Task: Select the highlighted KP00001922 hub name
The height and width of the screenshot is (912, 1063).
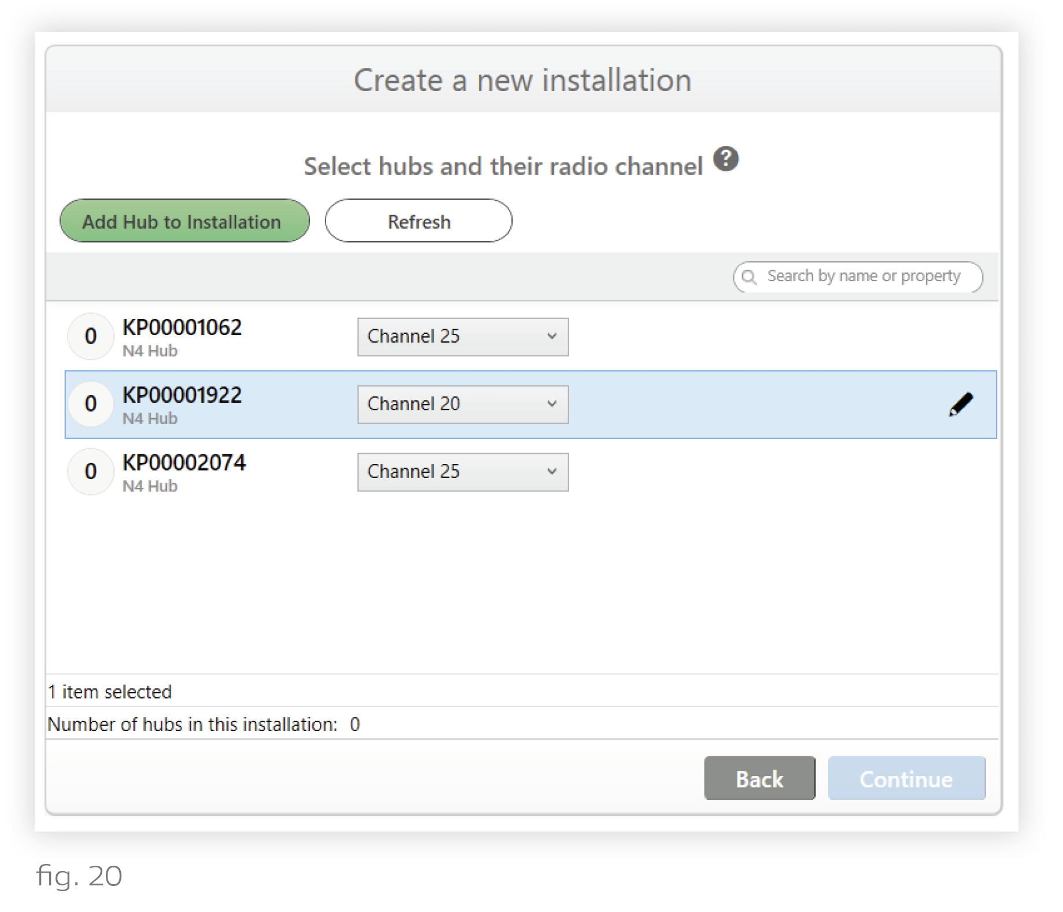Action: 182,395
